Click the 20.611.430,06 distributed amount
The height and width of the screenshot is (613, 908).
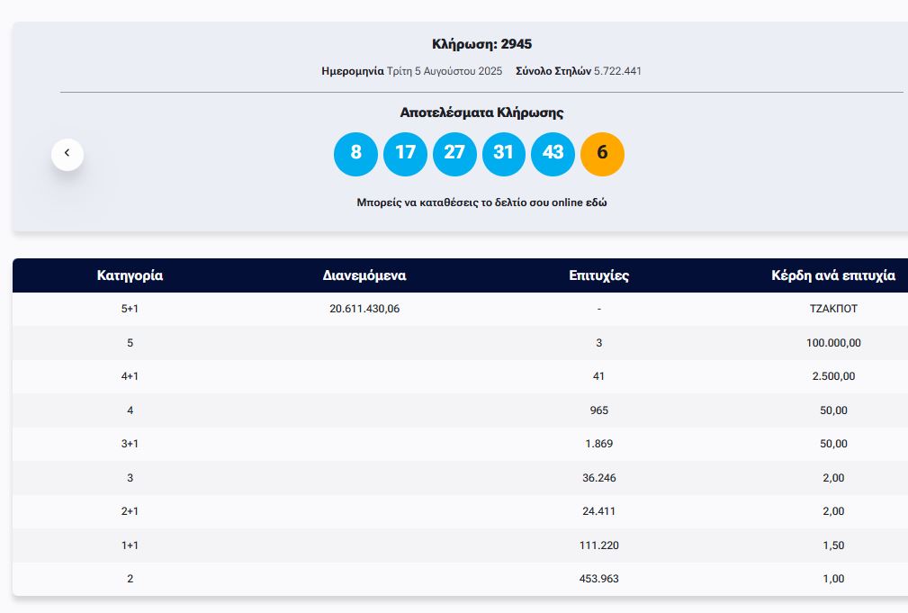[364, 309]
